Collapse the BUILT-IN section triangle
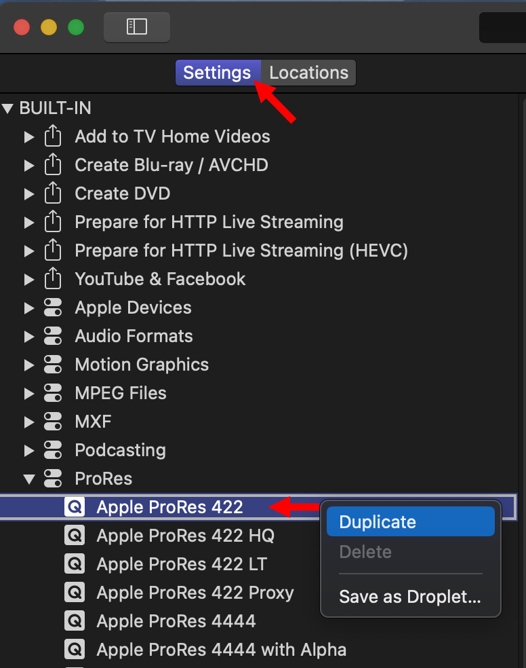Viewport: 526px width, 668px height. click(8, 109)
